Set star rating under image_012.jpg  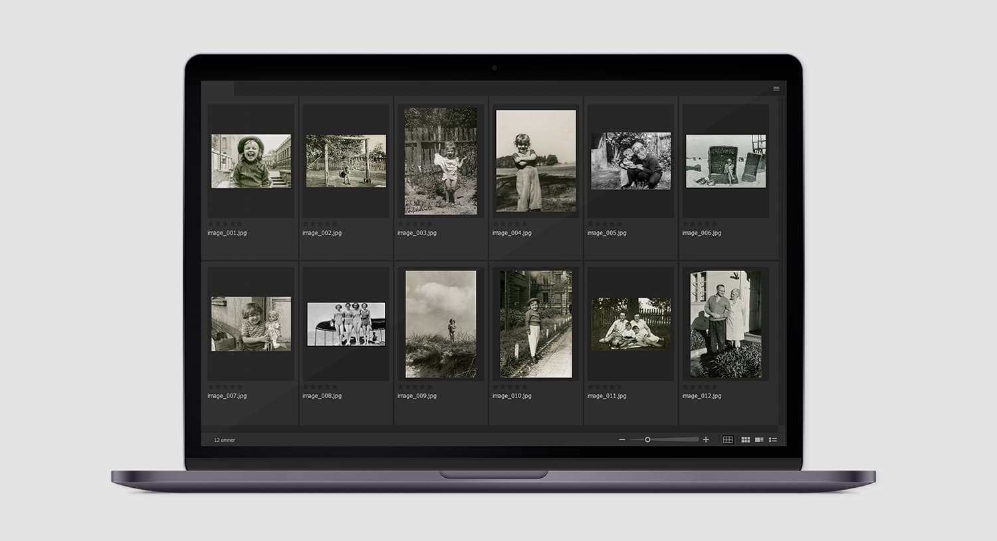pyautogui.click(x=700, y=387)
